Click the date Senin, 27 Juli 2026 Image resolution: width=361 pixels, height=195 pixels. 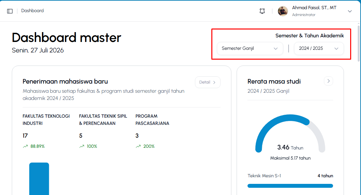click(x=38, y=50)
